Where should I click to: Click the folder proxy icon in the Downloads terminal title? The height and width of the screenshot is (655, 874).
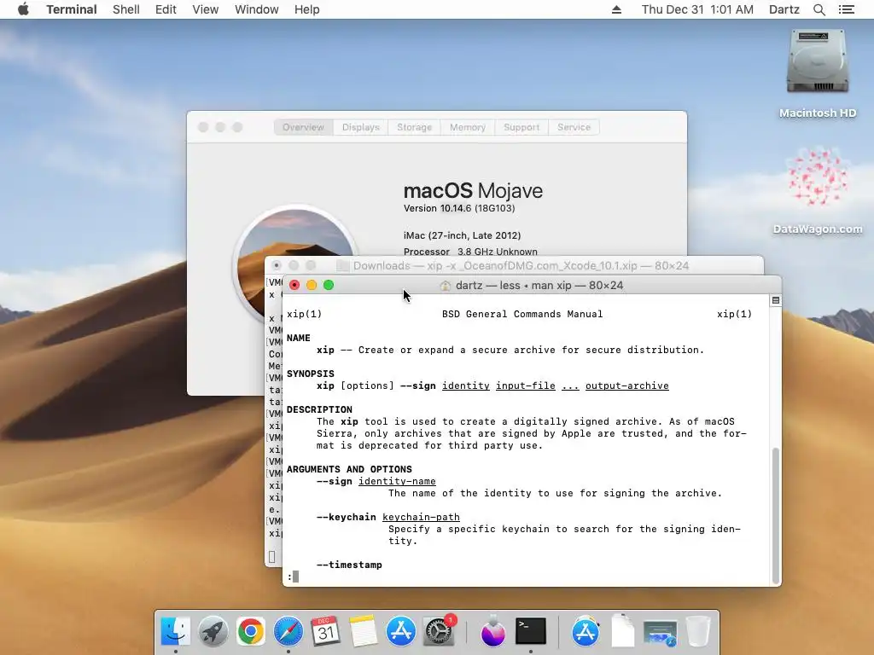[x=343, y=266]
